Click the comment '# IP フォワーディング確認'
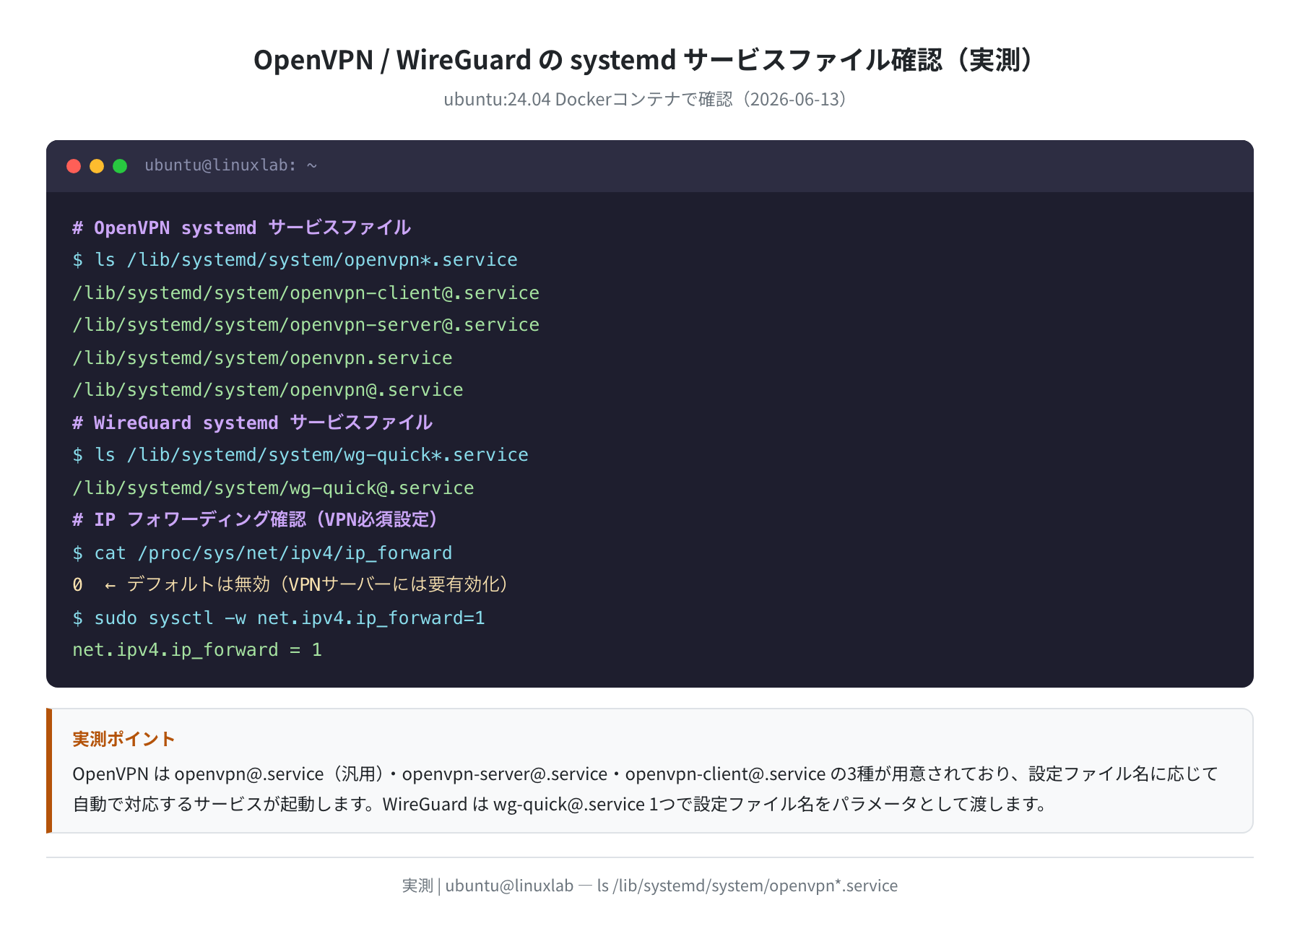The width and height of the screenshot is (1300, 926). coord(257,520)
